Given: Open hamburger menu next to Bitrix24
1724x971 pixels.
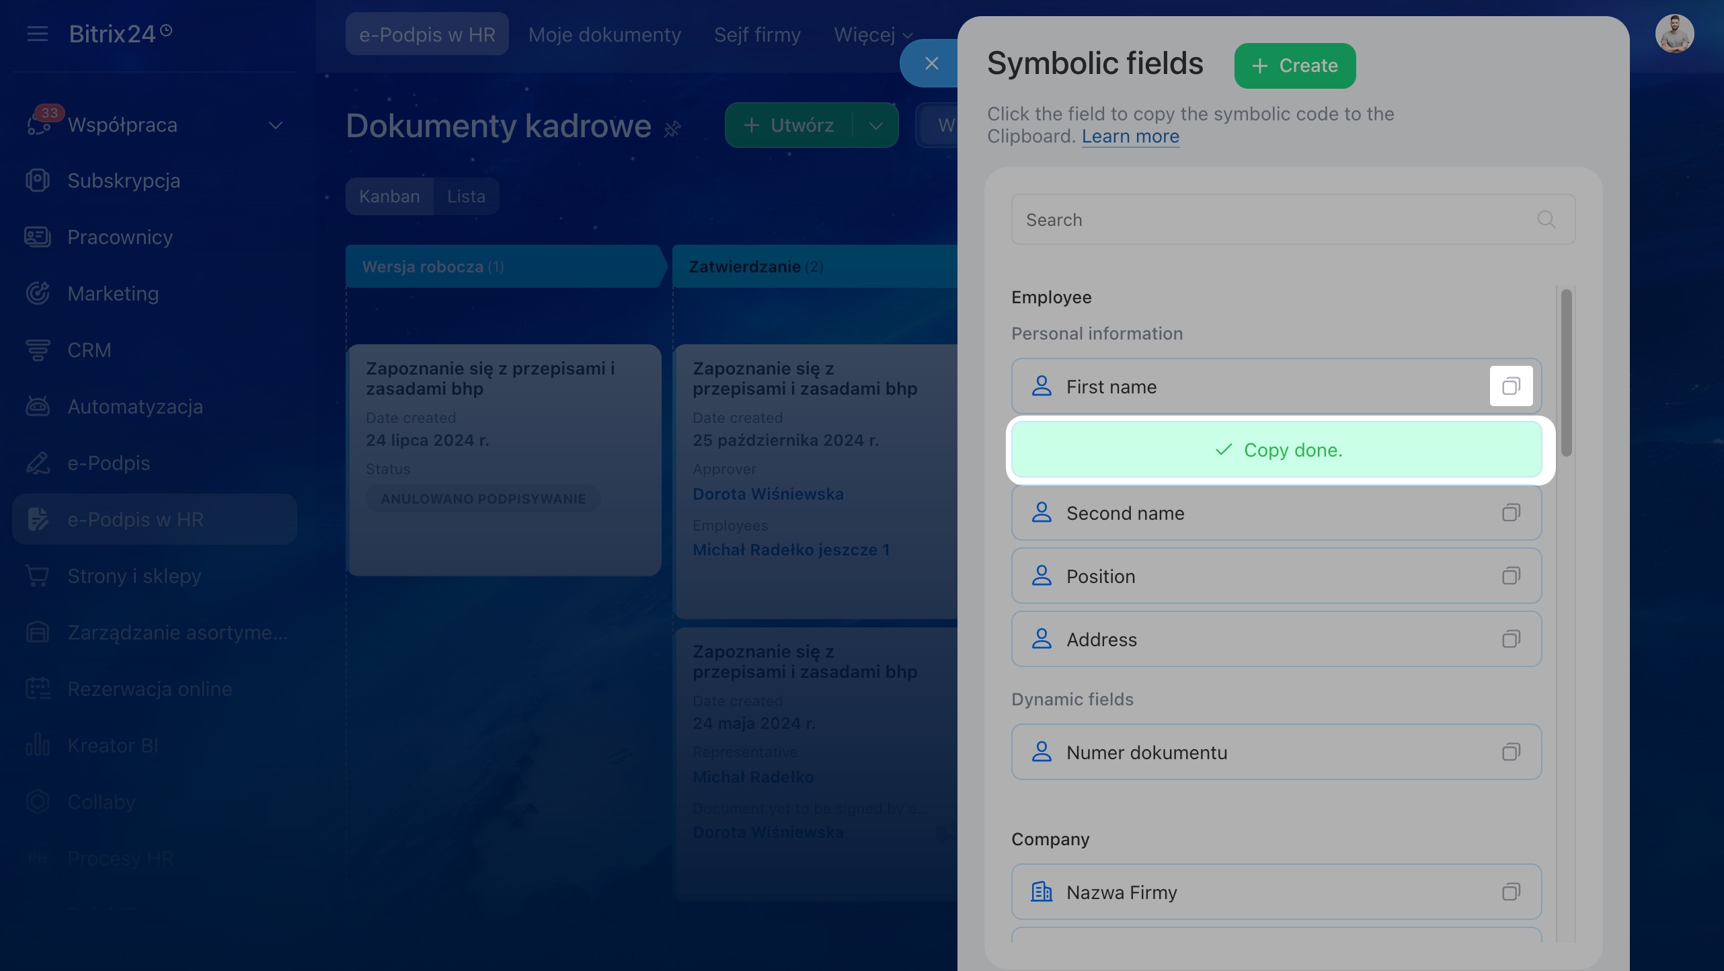Looking at the screenshot, I should [x=38, y=34].
